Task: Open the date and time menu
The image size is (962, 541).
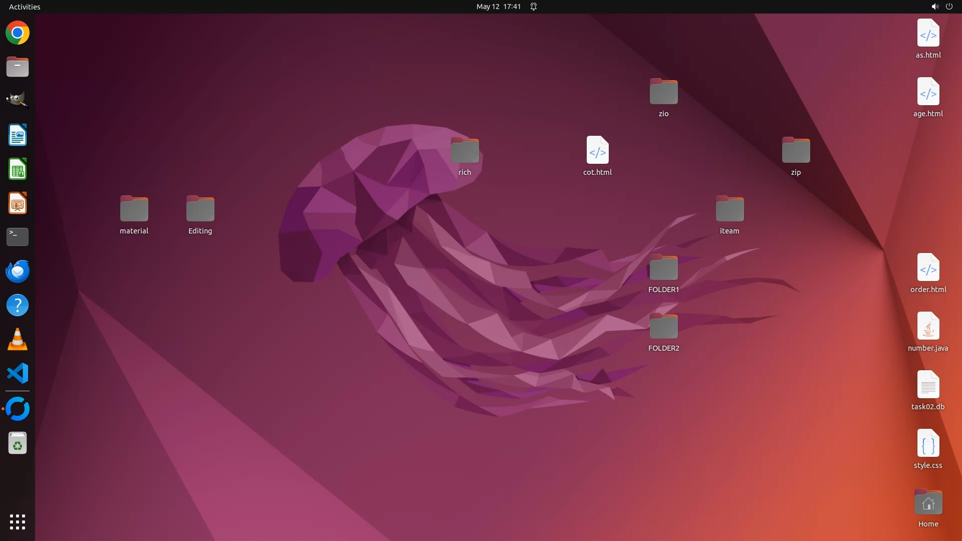Action: tap(498, 7)
